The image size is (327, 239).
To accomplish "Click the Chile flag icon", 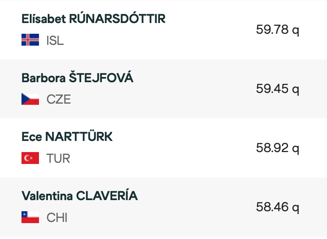I will (x=30, y=217).
